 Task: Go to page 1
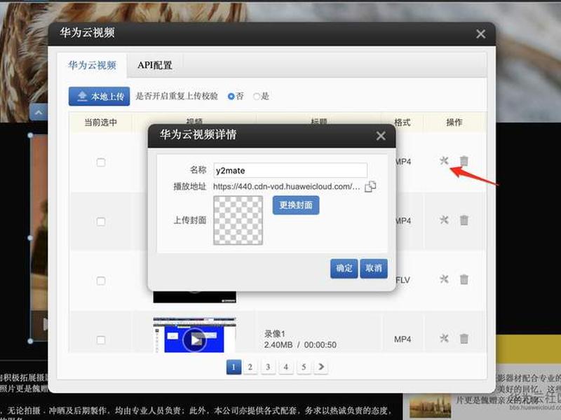tap(234, 367)
